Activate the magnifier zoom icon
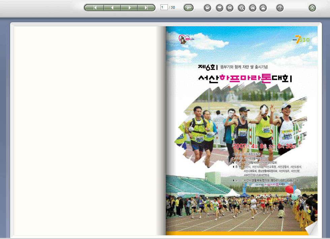 coord(241,8)
